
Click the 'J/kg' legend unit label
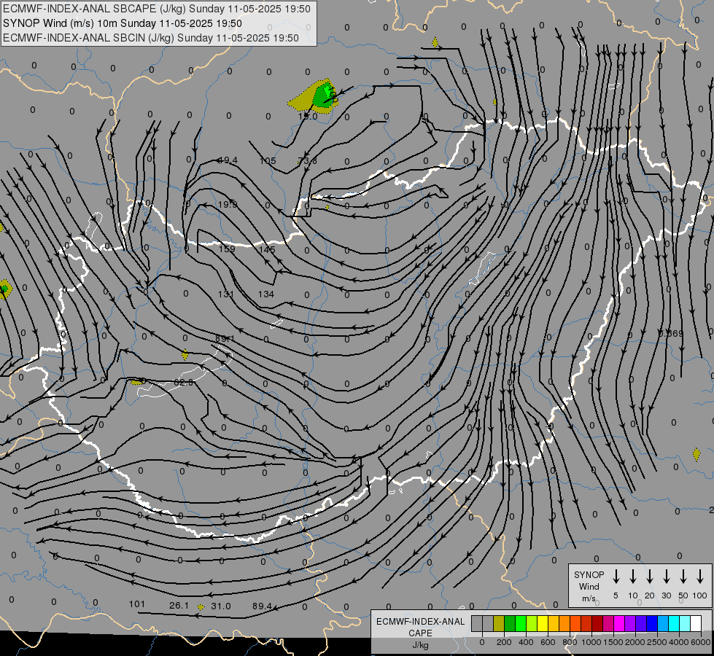[x=420, y=645]
